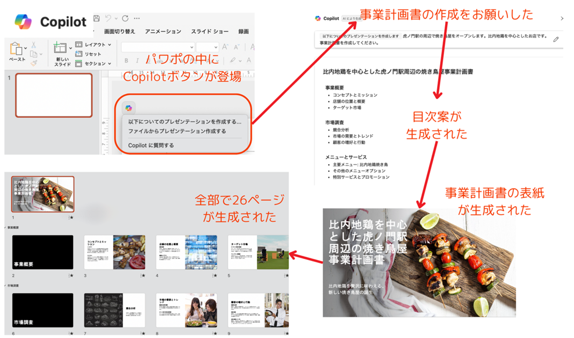Click the Undo arrow icon
The image size is (574, 338).
click(x=108, y=19)
